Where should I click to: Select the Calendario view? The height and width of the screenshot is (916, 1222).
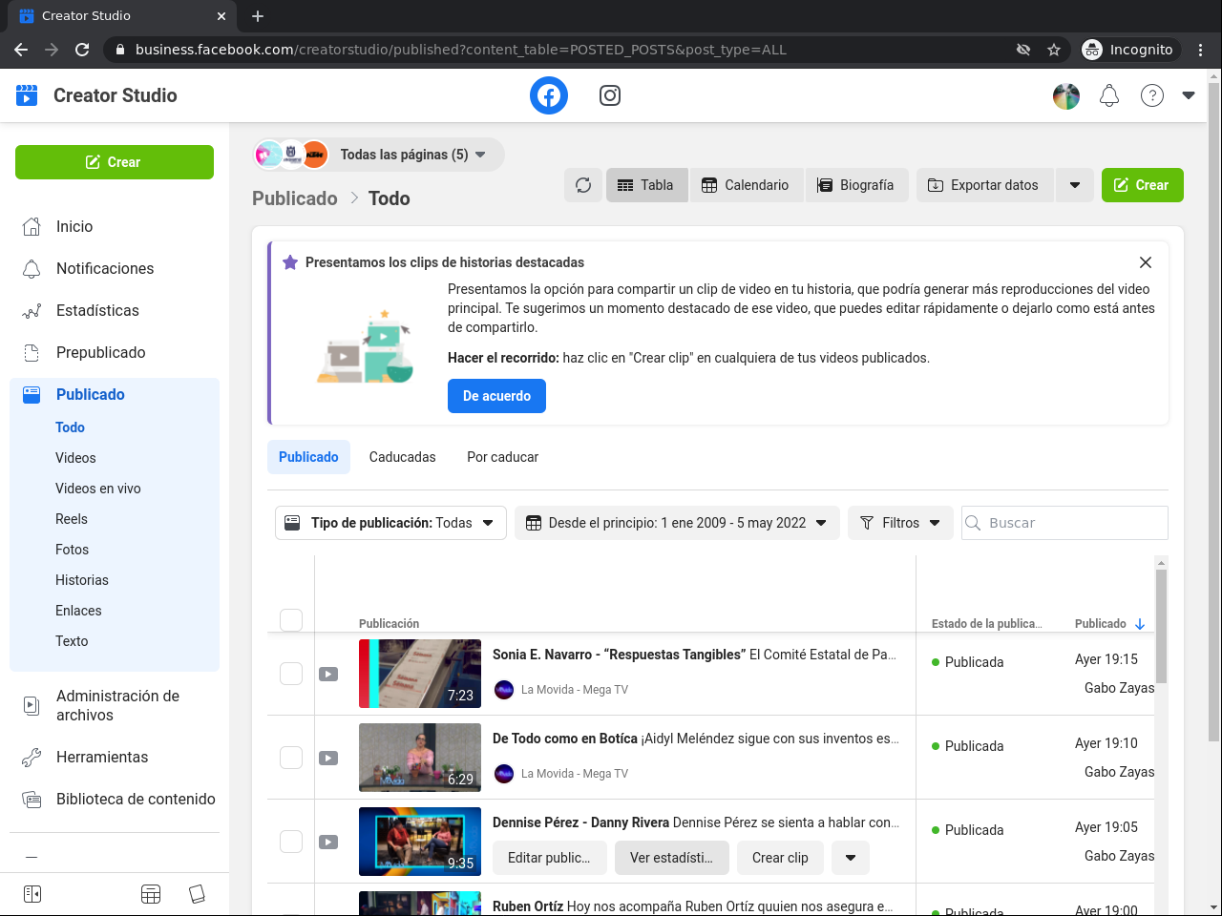[747, 185]
